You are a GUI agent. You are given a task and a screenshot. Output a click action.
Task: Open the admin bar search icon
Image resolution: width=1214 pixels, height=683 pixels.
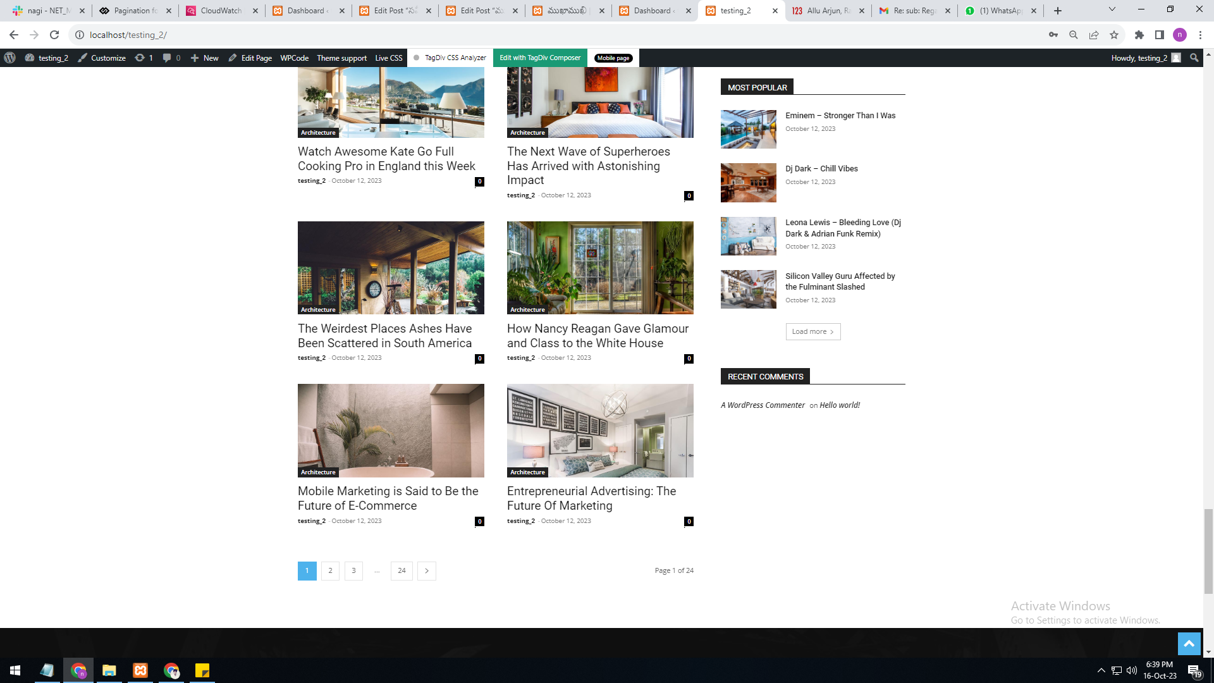[x=1194, y=58]
